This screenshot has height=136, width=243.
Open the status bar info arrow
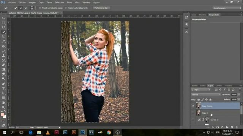click(x=59, y=128)
